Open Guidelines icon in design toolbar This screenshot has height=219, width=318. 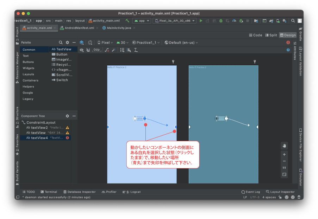click(x=136, y=50)
